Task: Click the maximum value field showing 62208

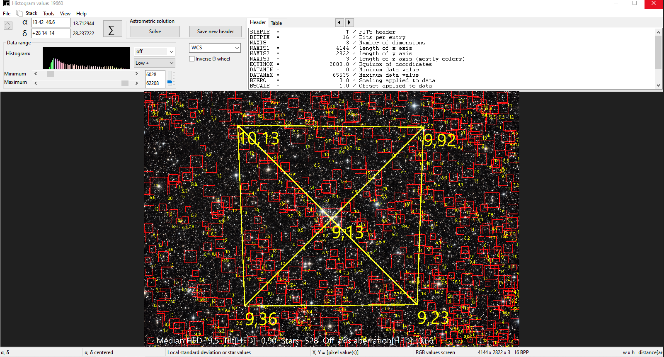Action: [x=155, y=83]
